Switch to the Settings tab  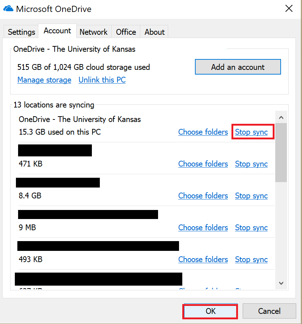point(21,32)
